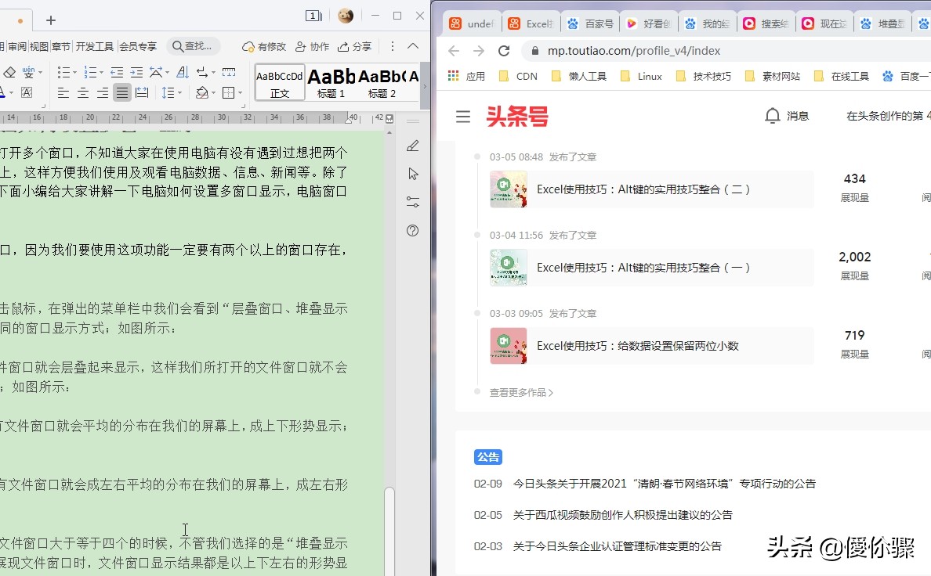Screen dimensions: 931x576
Task: Select the edit pen tool in the right sidebar
Action: point(413,146)
